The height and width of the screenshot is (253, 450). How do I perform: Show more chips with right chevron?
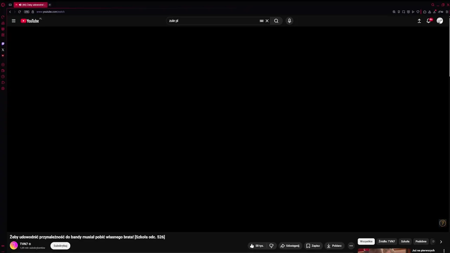click(441, 241)
